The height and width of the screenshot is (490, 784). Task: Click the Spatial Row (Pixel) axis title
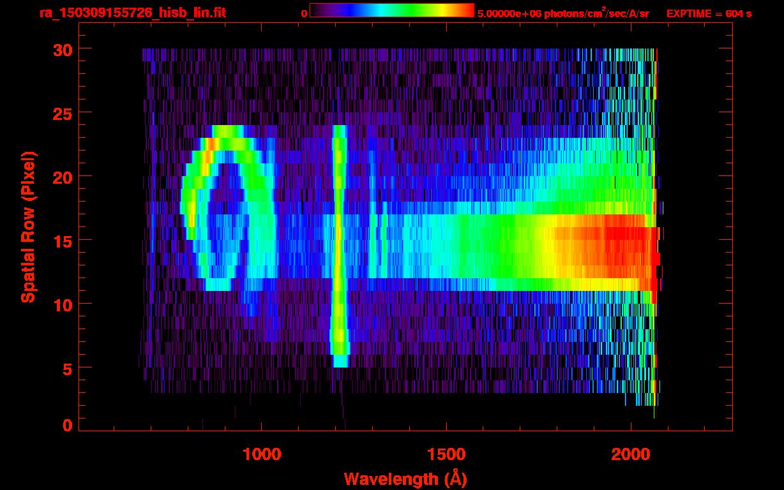27,227
